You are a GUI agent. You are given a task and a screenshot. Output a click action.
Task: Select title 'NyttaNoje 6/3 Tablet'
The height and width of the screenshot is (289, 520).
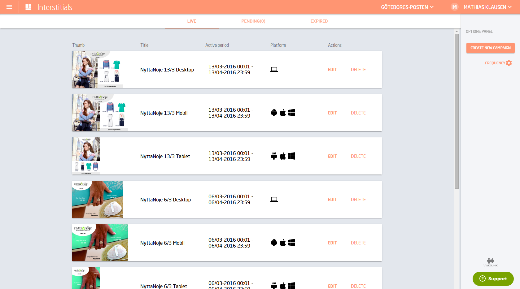coord(164,286)
